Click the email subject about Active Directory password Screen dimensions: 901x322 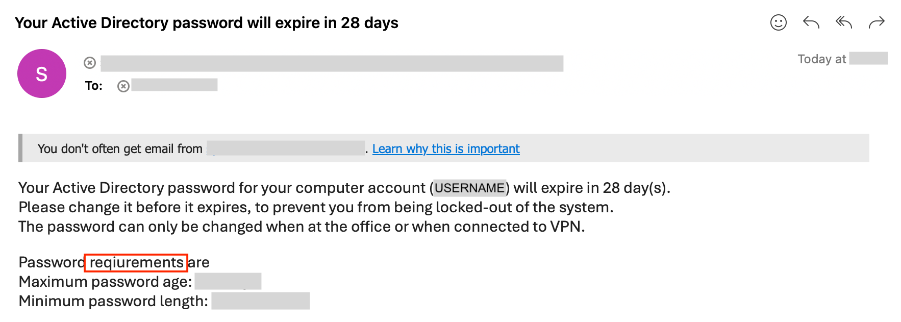click(x=207, y=23)
